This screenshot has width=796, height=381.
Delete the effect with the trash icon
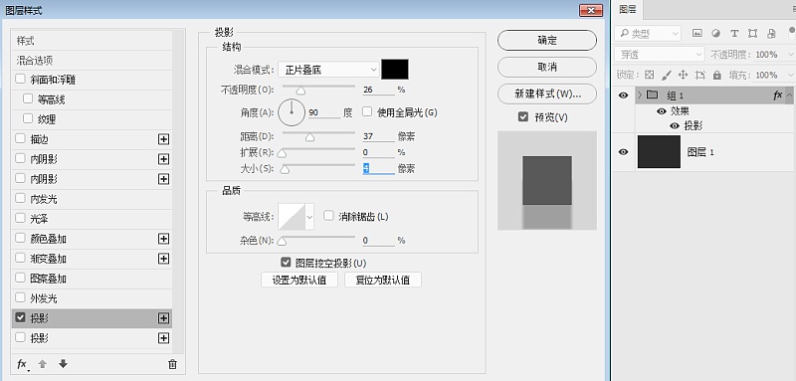pyautogui.click(x=172, y=364)
